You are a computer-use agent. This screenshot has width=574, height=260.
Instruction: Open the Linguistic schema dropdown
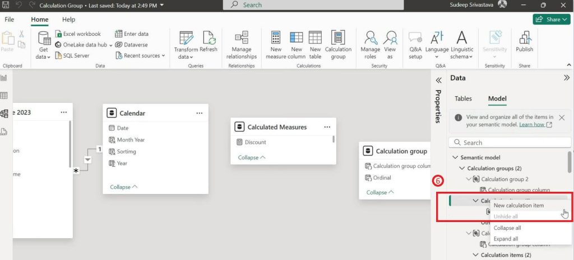point(462,46)
